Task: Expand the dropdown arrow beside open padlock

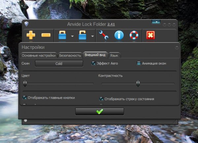Action: [92, 36]
